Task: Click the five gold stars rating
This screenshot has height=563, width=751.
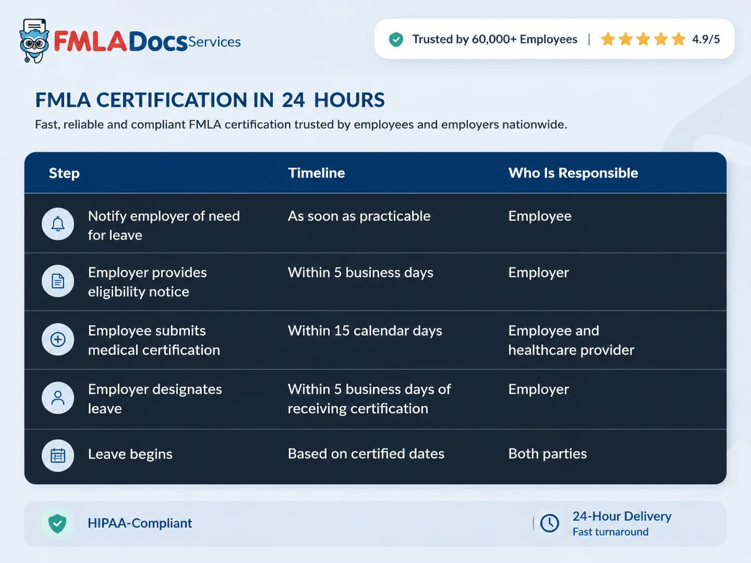Action: tap(643, 39)
